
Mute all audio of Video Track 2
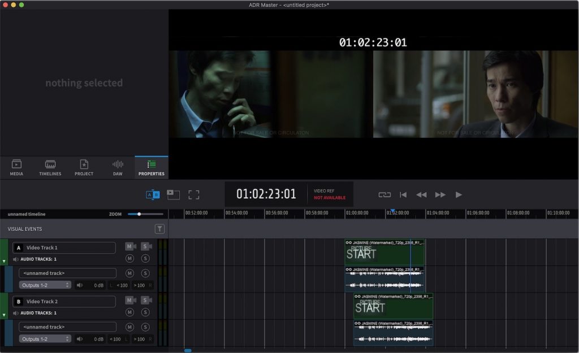[129, 312]
